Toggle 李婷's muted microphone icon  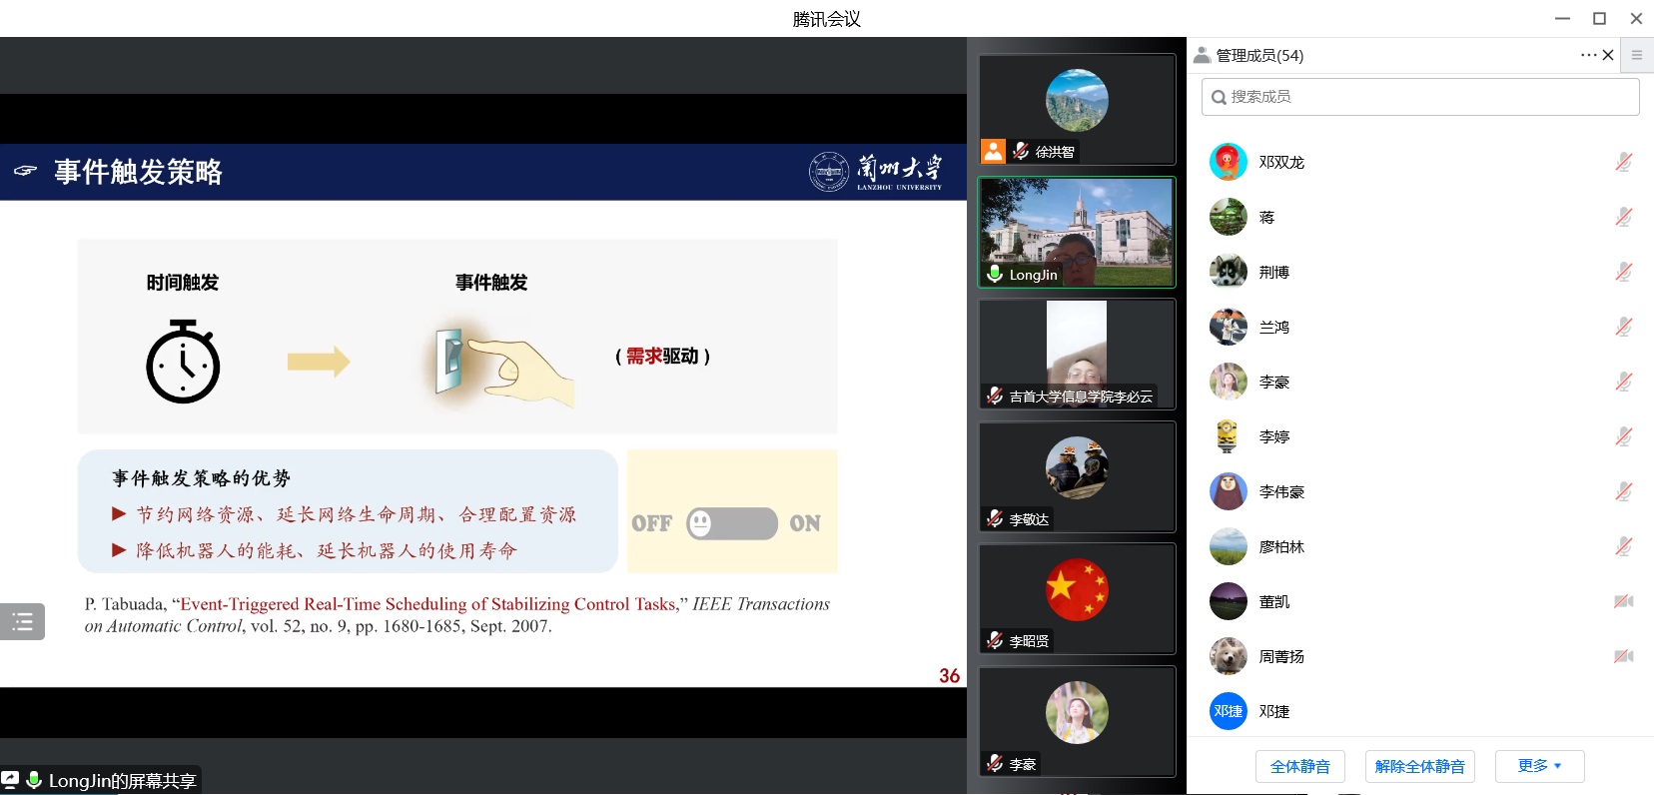point(1624,436)
